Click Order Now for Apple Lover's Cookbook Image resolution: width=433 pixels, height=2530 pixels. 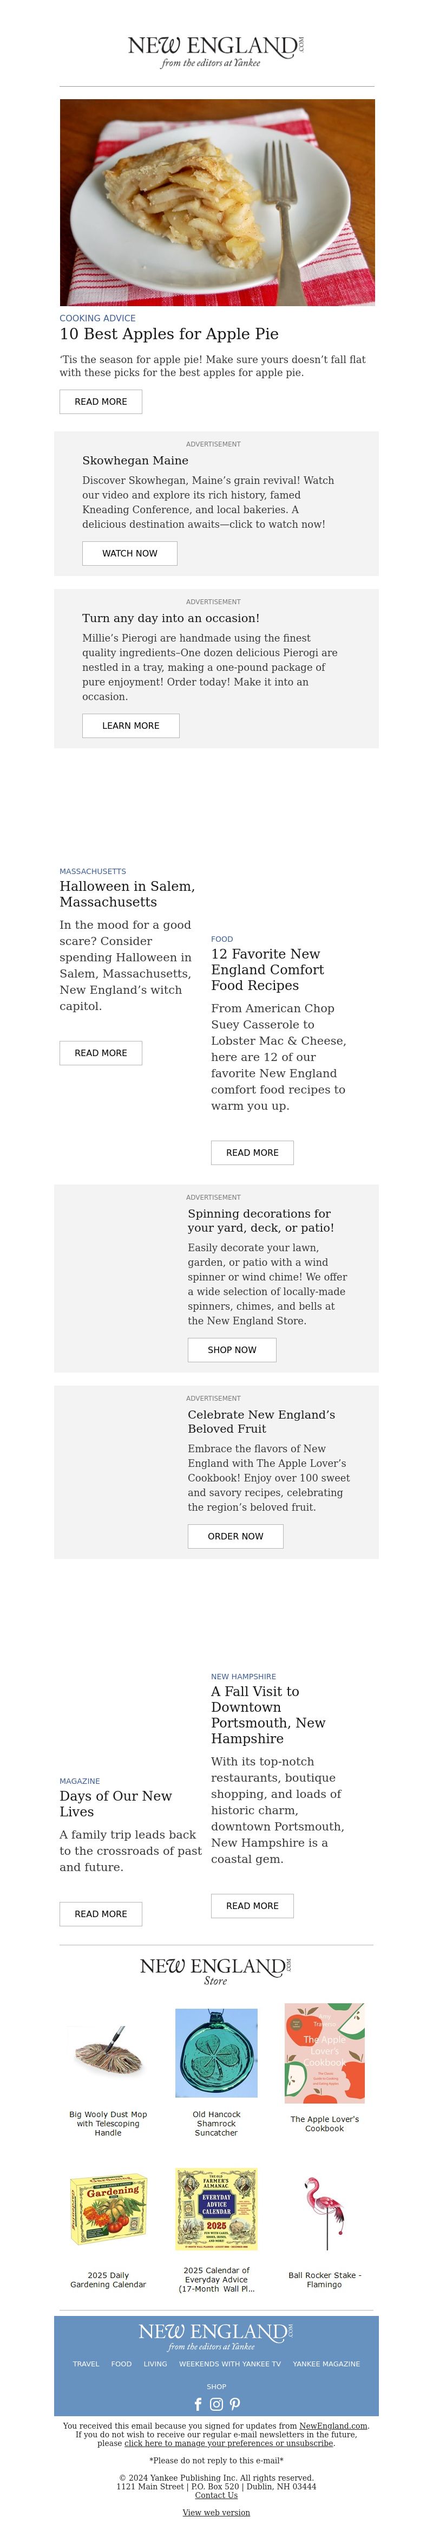pyautogui.click(x=235, y=1536)
